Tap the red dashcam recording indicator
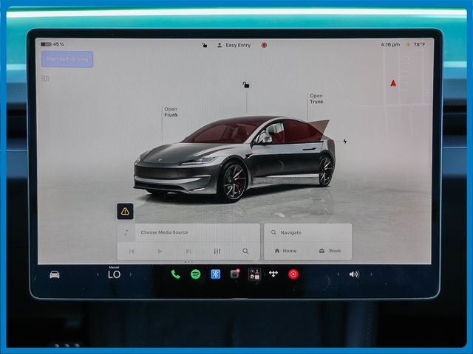This screenshot has width=473, height=354. pos(264,45)
